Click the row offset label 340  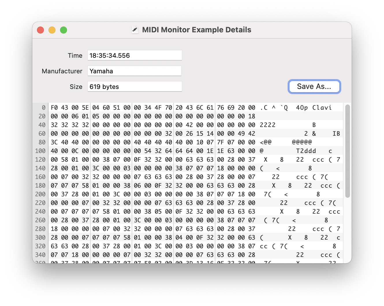point(40,255)
